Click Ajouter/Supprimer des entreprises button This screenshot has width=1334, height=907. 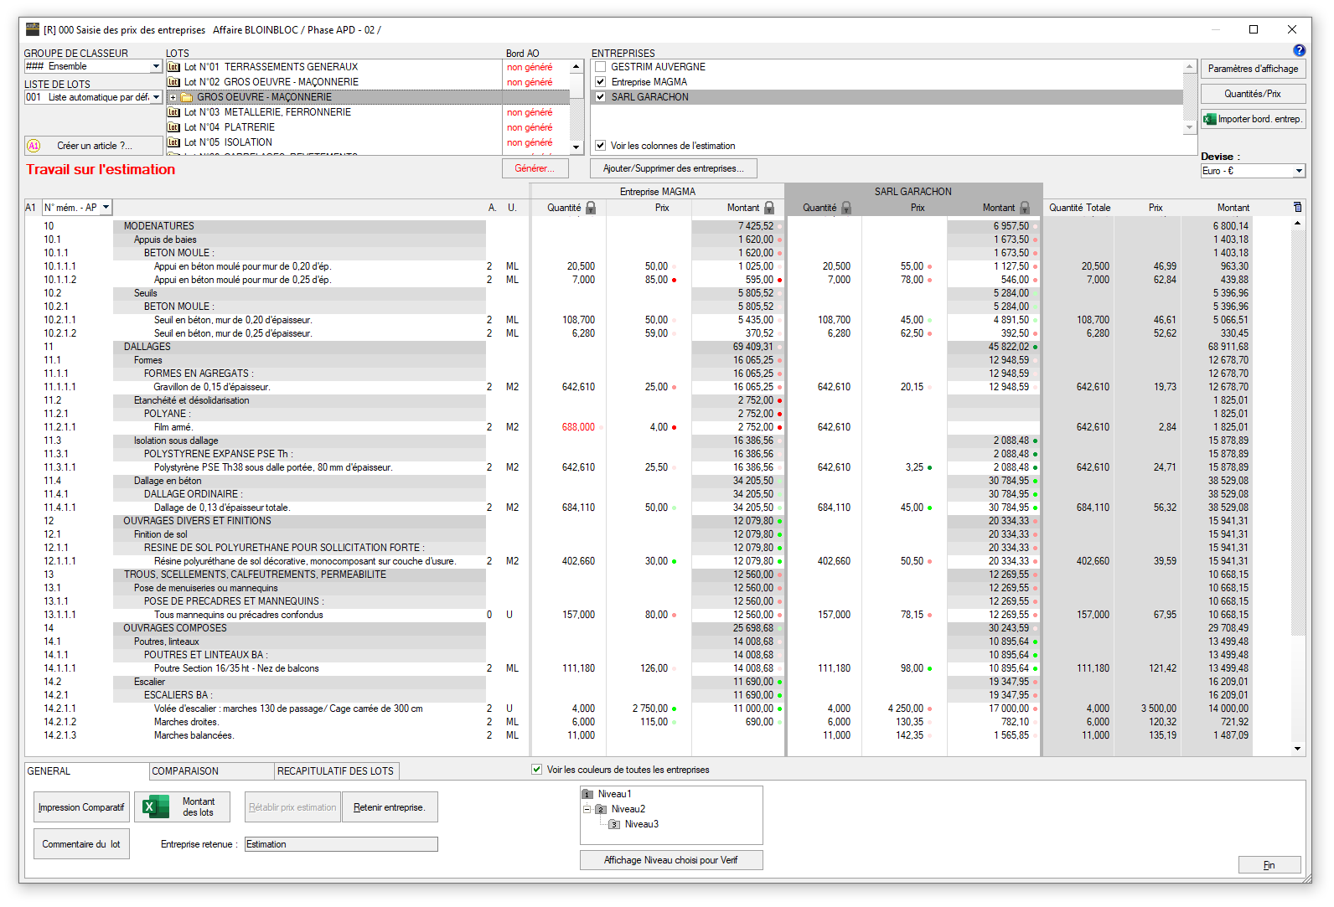(674, 168)
